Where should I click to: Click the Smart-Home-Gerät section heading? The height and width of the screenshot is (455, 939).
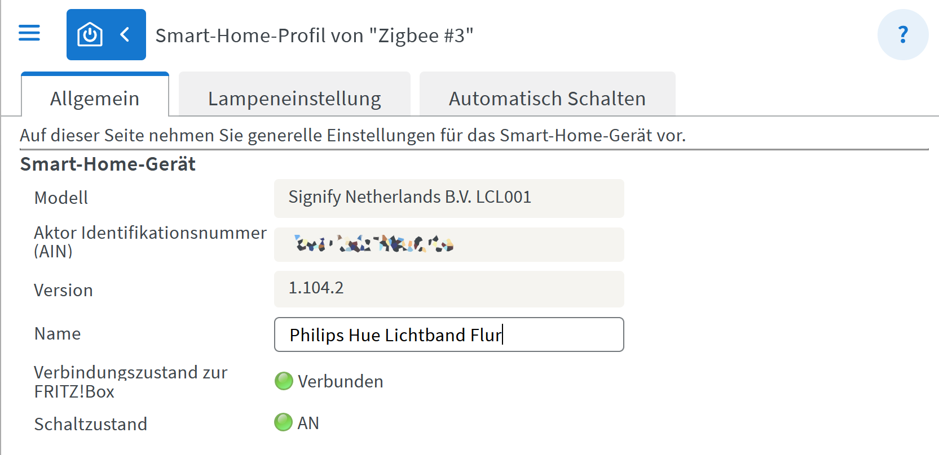click(x=108, y=164)
